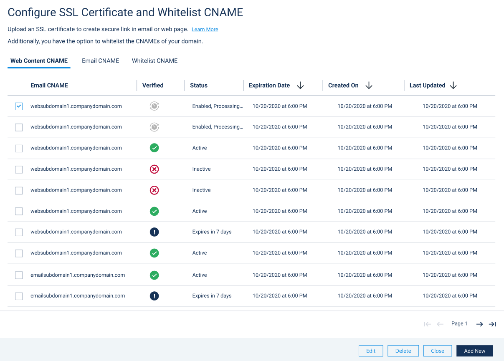This screenshot has width=504, height=361.
Task: Go to next page arrow
Action: 480,324
